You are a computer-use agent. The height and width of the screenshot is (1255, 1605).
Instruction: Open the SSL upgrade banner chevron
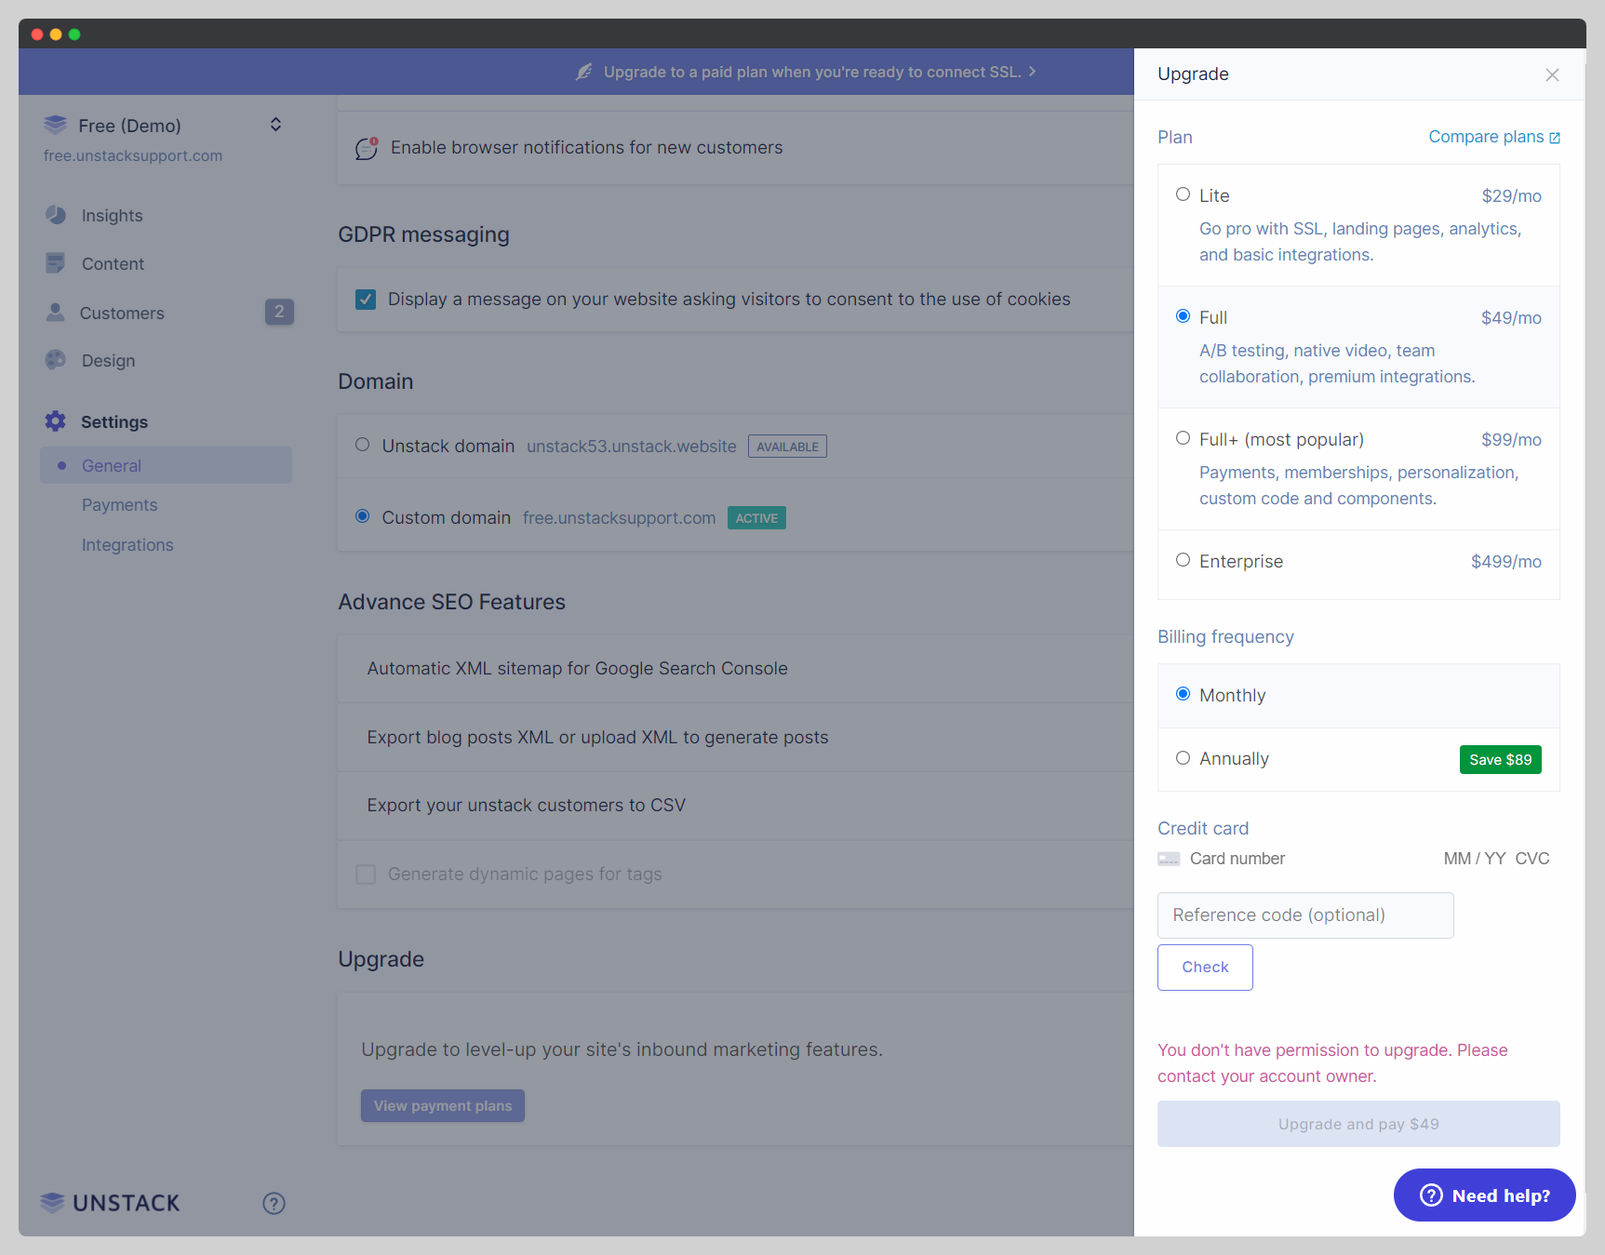click(1031, 72)
